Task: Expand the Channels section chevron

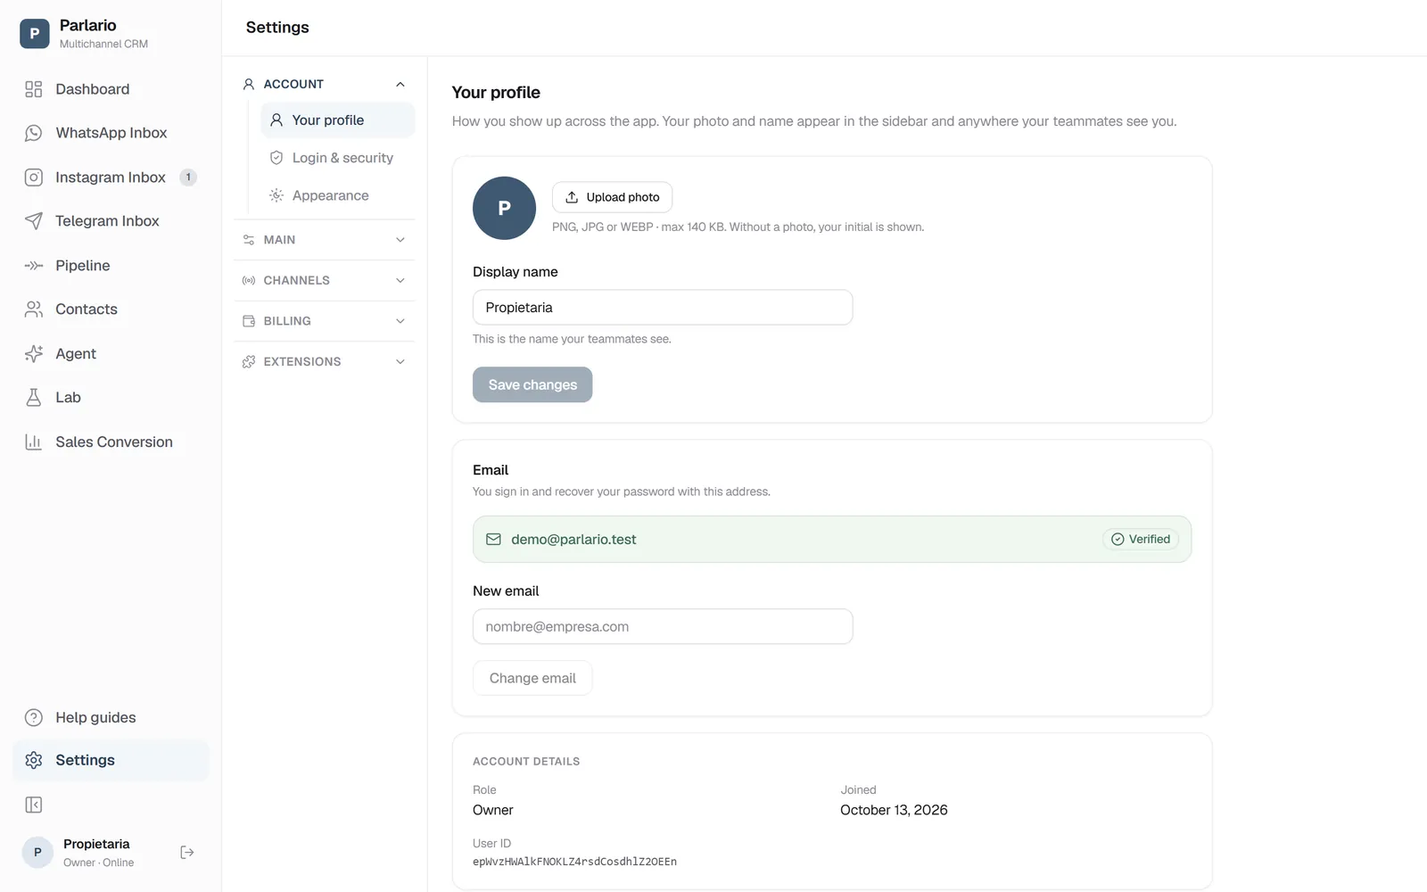Action: click(400, 280)
